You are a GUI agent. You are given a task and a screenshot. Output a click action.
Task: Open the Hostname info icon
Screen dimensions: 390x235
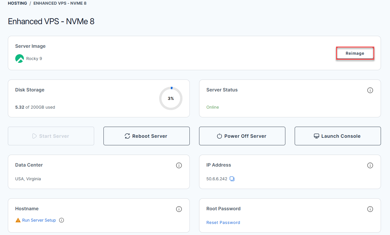pyautogui.click(x=179, y=209)
